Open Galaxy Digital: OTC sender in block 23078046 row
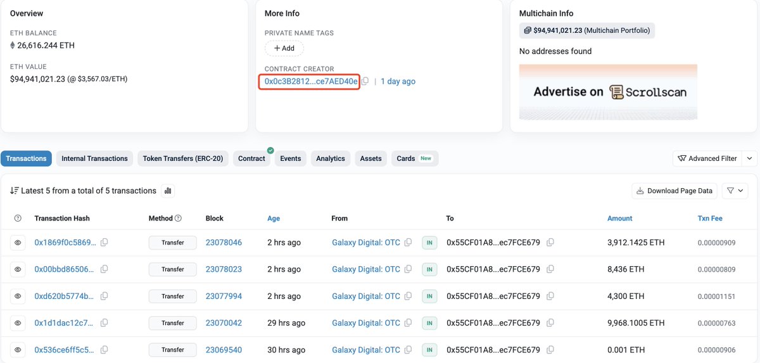 pyautogui.click(x=366, y=243)
